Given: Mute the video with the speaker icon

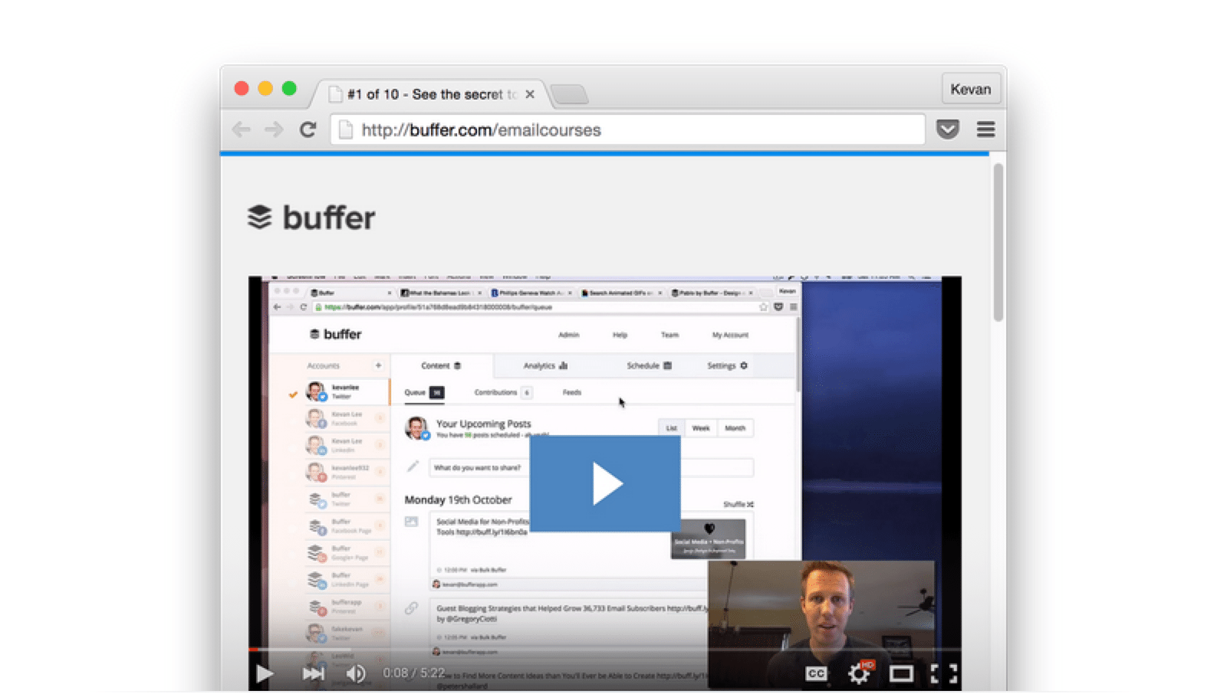Looking at the screenshot, I should click(356, 673).
